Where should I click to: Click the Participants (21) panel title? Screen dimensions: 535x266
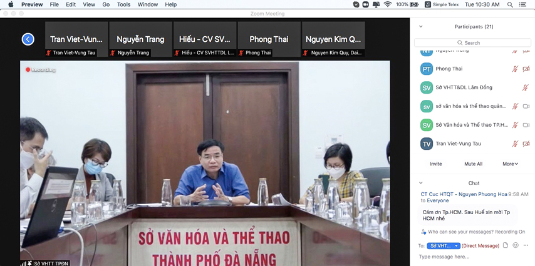[x=474, y=26]
